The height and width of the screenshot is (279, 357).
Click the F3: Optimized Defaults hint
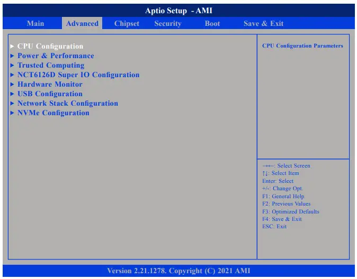[291, 211]
